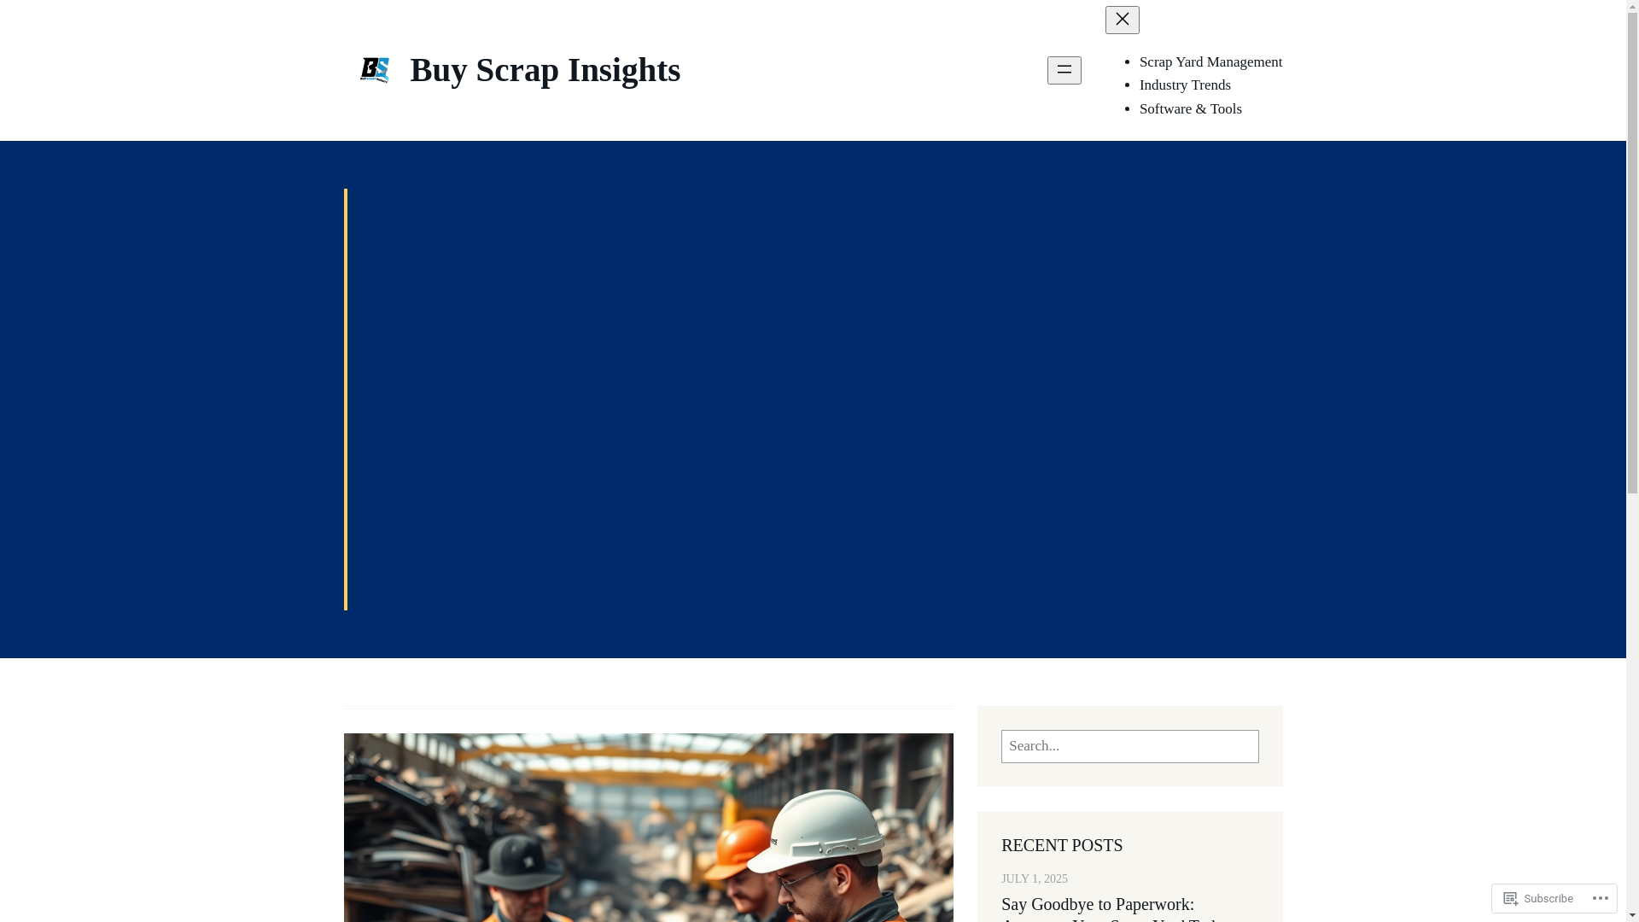Click the Buy Scrap Insights logo icon

click(x=374, y=70)
